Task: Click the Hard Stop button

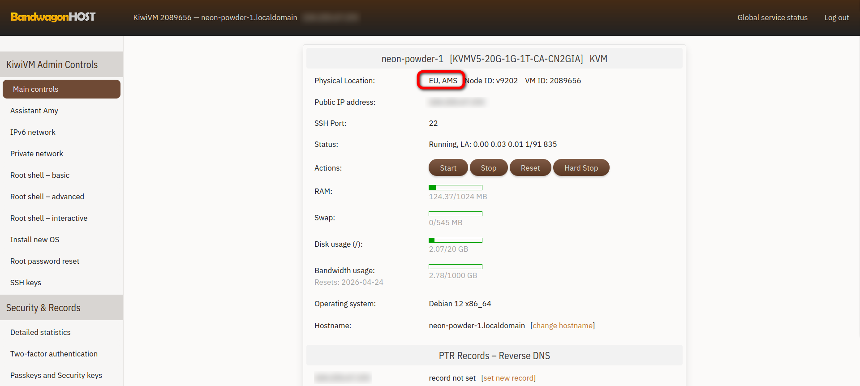Action: click(x=581, y=168)
